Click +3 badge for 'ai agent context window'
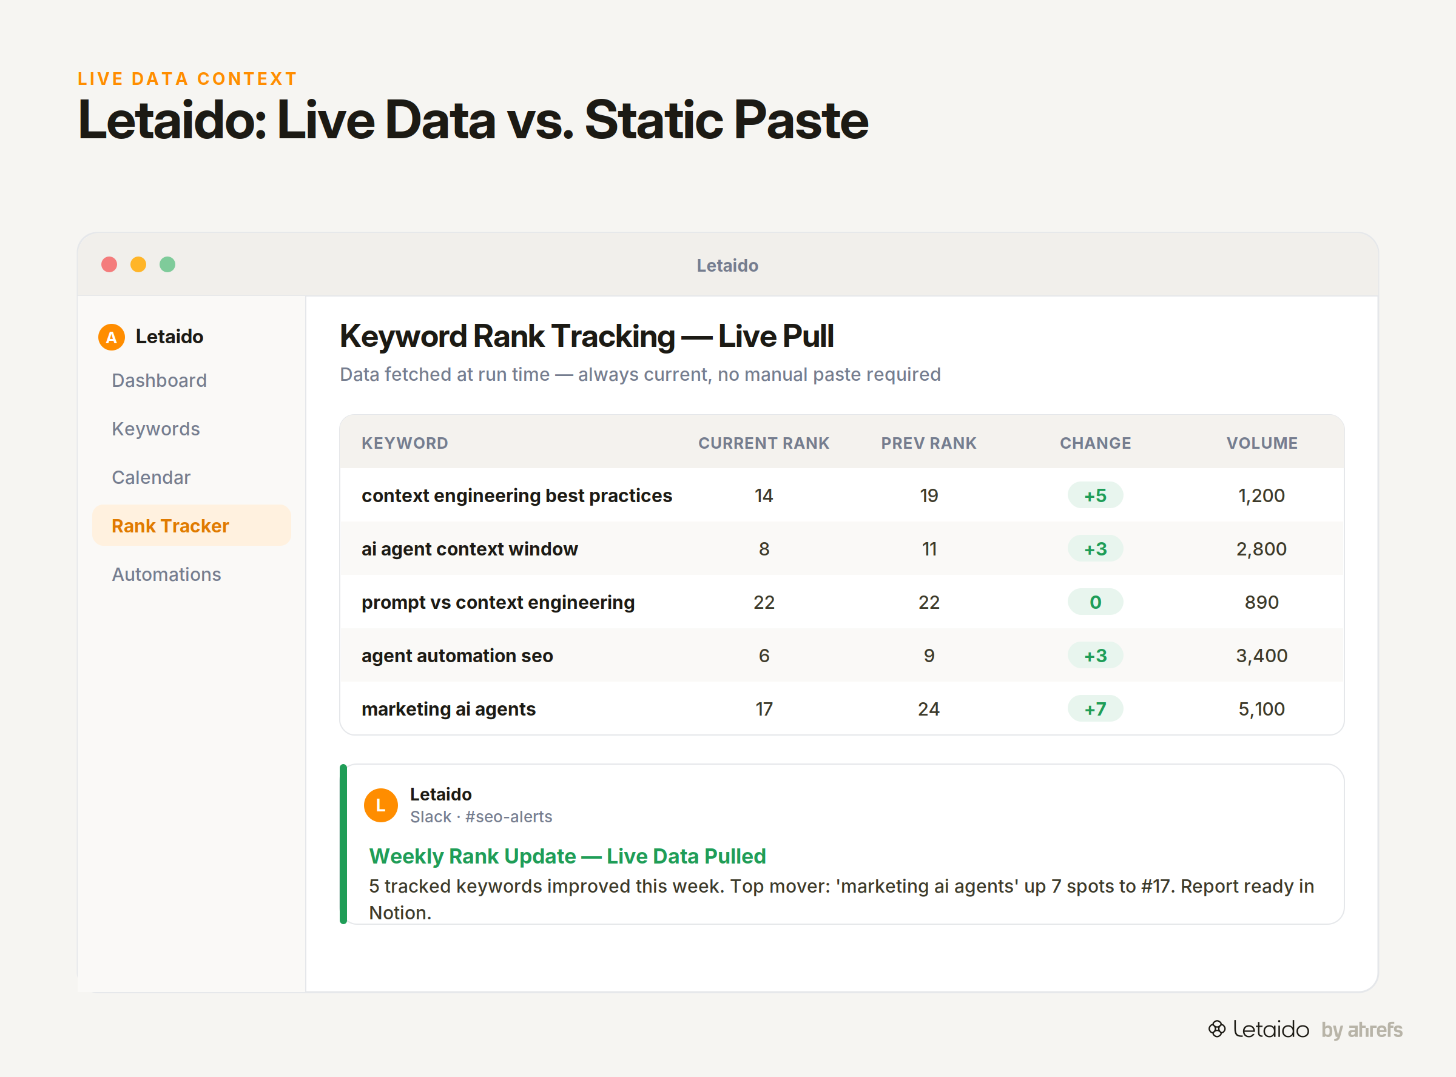The height and width of the screenshot is (1077, 1456). click(1096, 549)
